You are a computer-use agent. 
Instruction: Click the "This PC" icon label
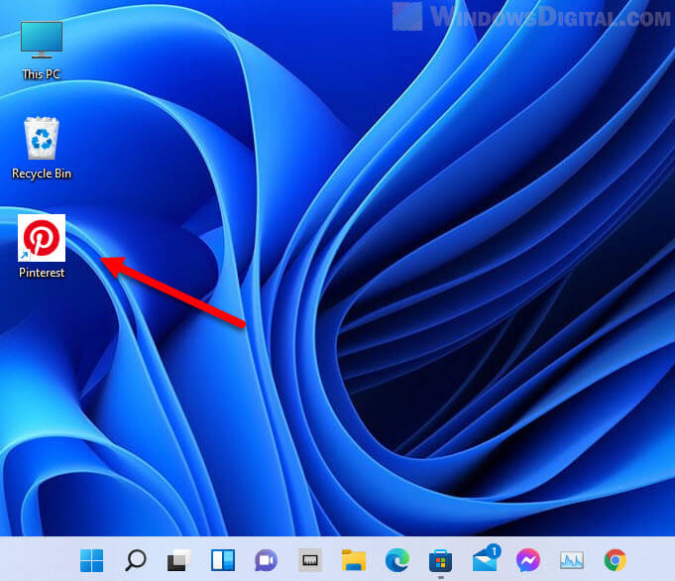pos(42,74)
